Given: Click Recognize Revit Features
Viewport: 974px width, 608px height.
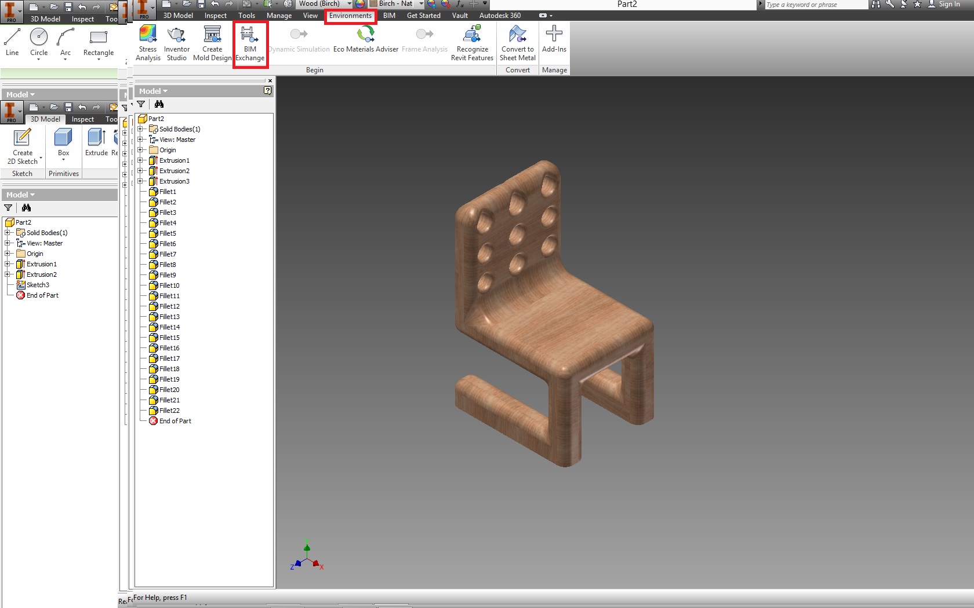Looking at the screenshot, I should (472, 43).
